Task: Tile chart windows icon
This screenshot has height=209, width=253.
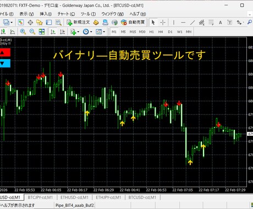Action: tap(42, 32)
